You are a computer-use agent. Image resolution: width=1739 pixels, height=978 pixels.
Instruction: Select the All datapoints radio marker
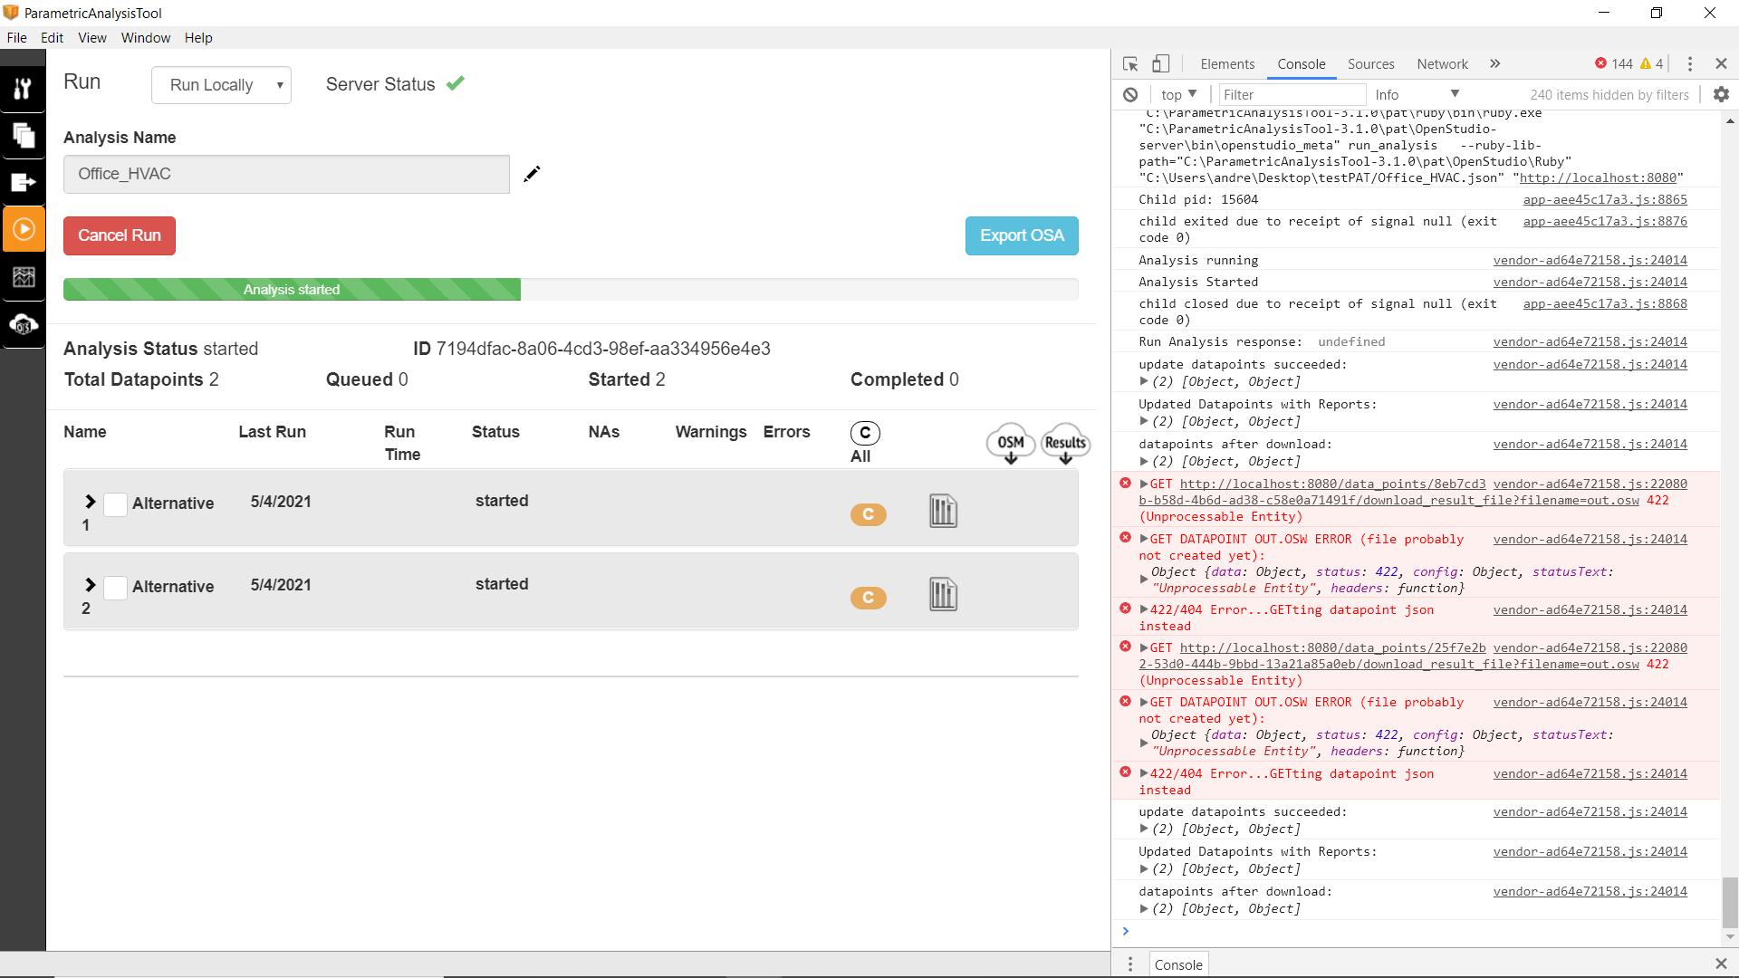(864, 433)
